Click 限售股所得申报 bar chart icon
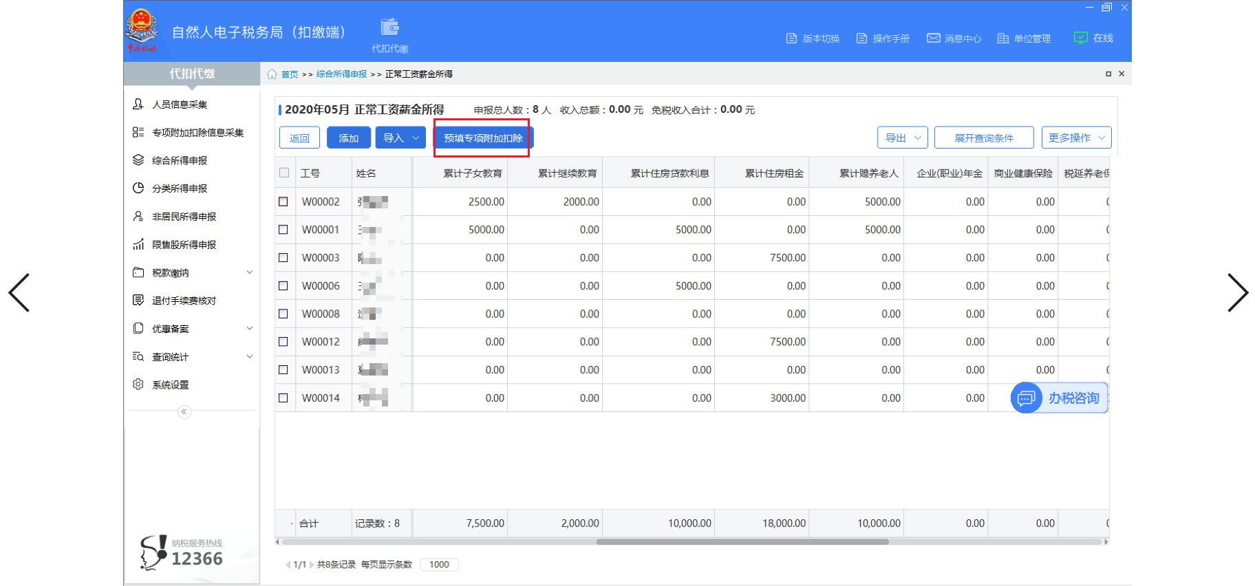Image resolution: width=1255 pixels, height=586 pixels. [x=138, y=244]
